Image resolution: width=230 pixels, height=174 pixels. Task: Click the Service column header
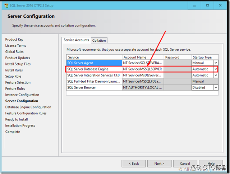94,57
